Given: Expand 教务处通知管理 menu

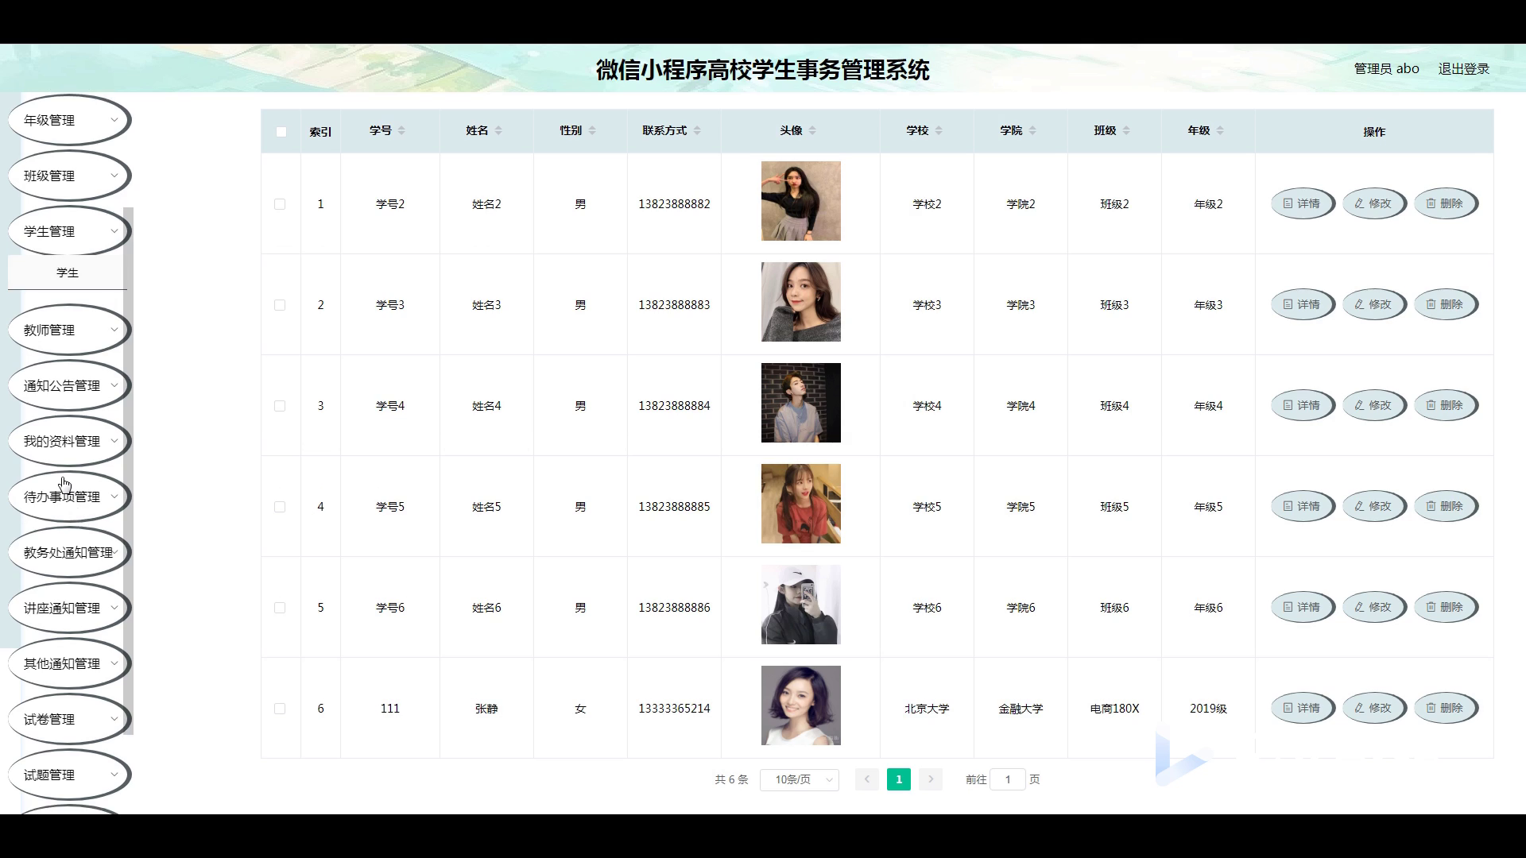Looking at the screenshot, I should (69, 552).
